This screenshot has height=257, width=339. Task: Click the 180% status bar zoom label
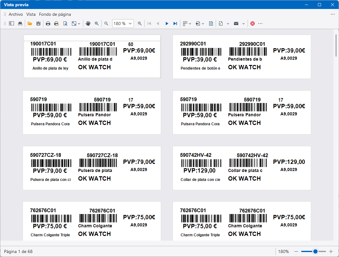coord(284,251)
